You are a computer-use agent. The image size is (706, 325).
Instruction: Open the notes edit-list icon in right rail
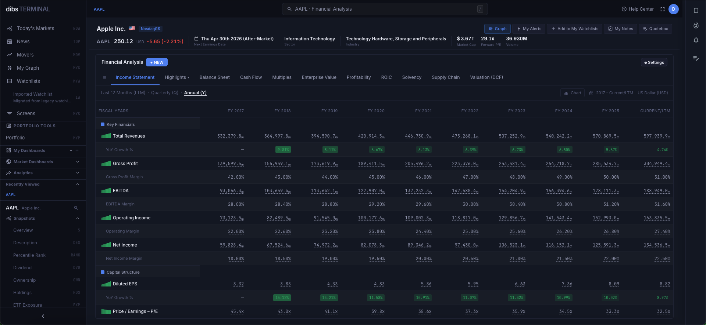coord(696,58)
